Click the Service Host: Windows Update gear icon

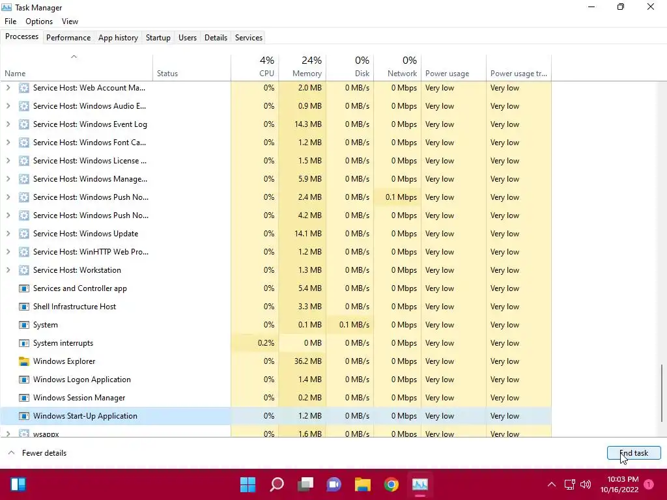[24, 234]
